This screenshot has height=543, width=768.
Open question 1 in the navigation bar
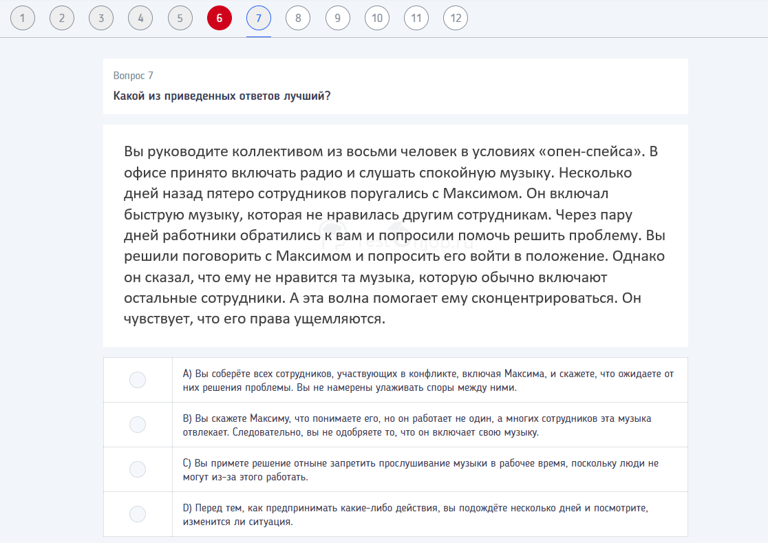tap(23, 18)
